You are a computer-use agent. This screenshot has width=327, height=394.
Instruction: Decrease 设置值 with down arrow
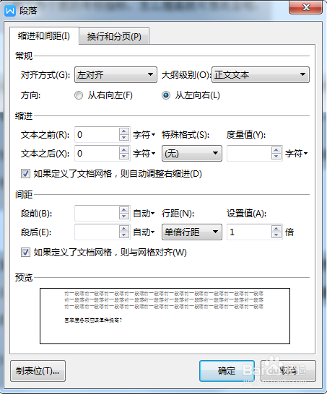[x=276, y=235]
